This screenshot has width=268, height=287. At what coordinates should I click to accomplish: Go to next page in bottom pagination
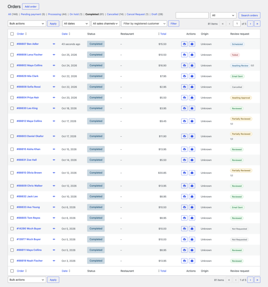[x=250, y=280]
